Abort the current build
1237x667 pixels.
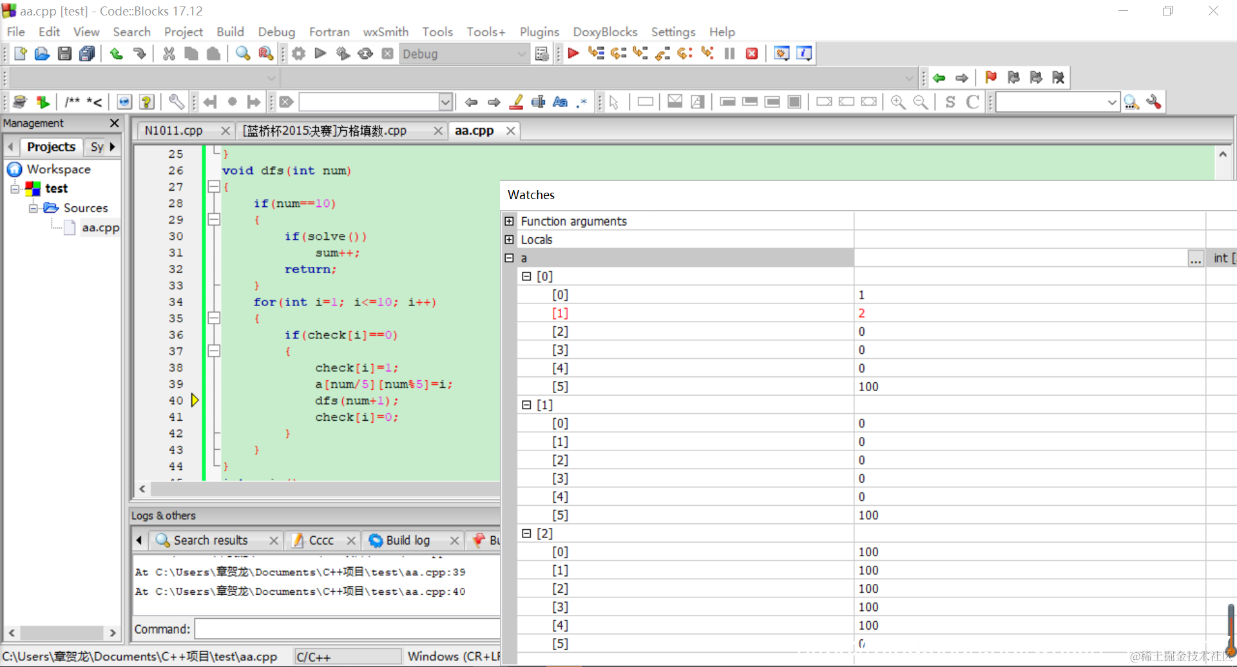click(x=387, y=54)
